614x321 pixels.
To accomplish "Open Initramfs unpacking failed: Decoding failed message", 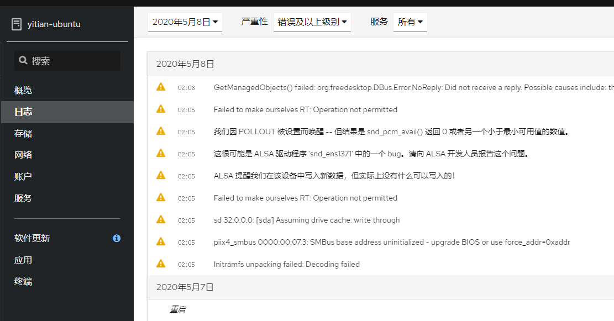I will (x=287, y=264).
